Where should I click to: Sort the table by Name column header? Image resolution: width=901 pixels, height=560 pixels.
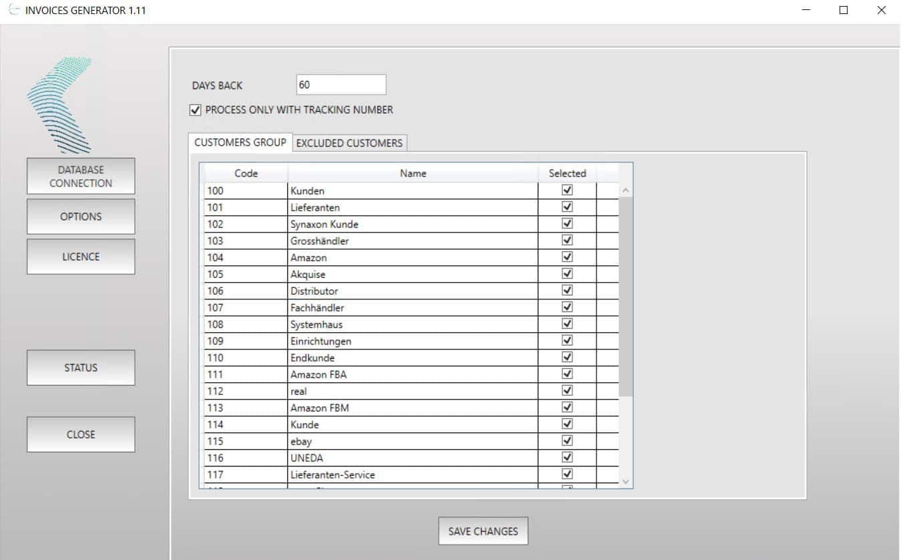[x=413, y=173]
